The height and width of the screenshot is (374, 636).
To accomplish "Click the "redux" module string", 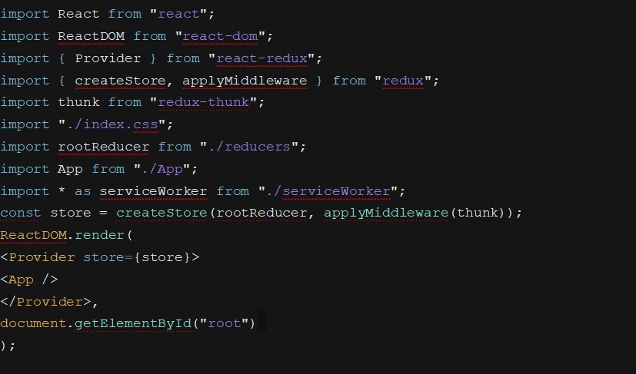I will [403, 81].
